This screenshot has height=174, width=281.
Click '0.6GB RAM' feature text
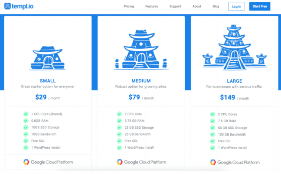(40, 120)
